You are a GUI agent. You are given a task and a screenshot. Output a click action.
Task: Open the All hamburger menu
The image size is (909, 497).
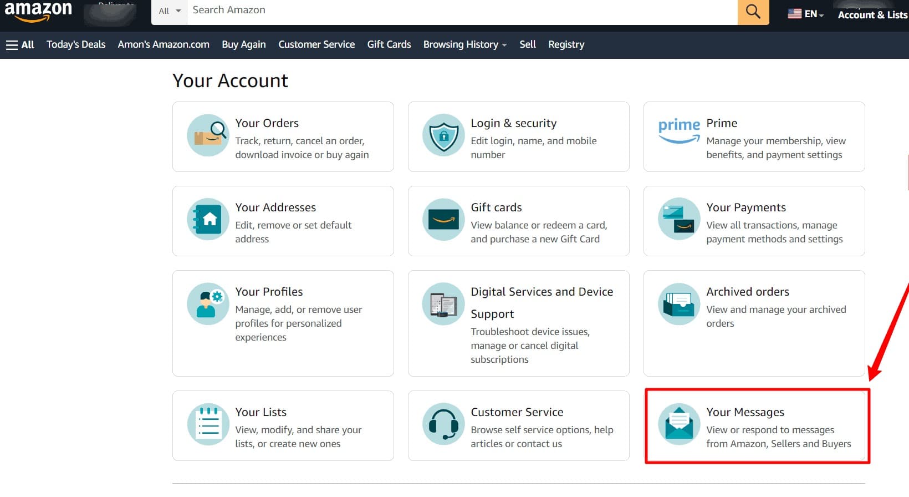[20, 44]
